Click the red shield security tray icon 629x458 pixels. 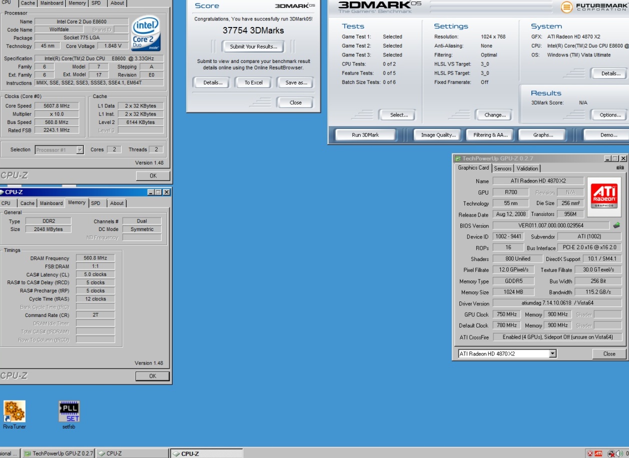click(590, 453)
